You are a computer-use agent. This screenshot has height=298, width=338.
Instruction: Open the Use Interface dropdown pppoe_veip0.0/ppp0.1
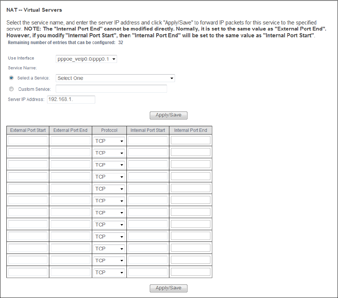tap(86, 59)
